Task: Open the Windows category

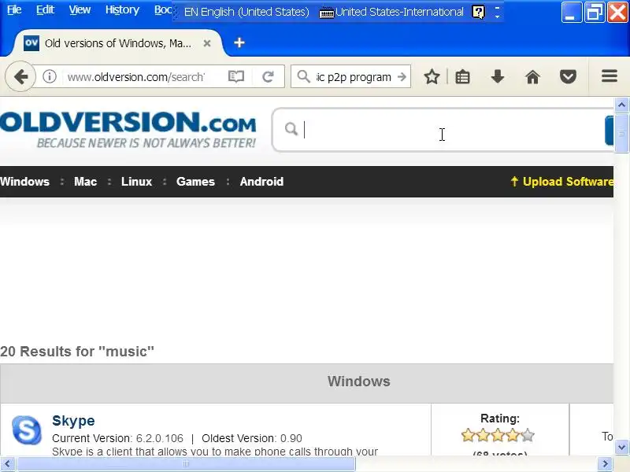Action: click(24, 182)
